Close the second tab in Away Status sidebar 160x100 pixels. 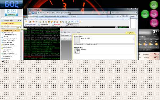tap(70, 39)
